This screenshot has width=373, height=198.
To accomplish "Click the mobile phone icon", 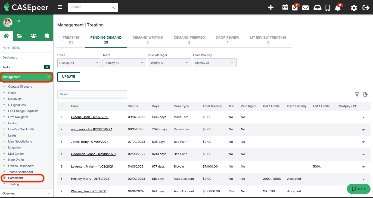I will [328, 8].
